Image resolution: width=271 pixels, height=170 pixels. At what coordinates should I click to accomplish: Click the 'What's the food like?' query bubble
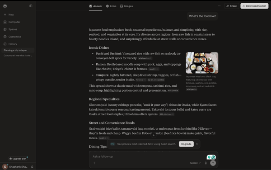pos(202,16)
